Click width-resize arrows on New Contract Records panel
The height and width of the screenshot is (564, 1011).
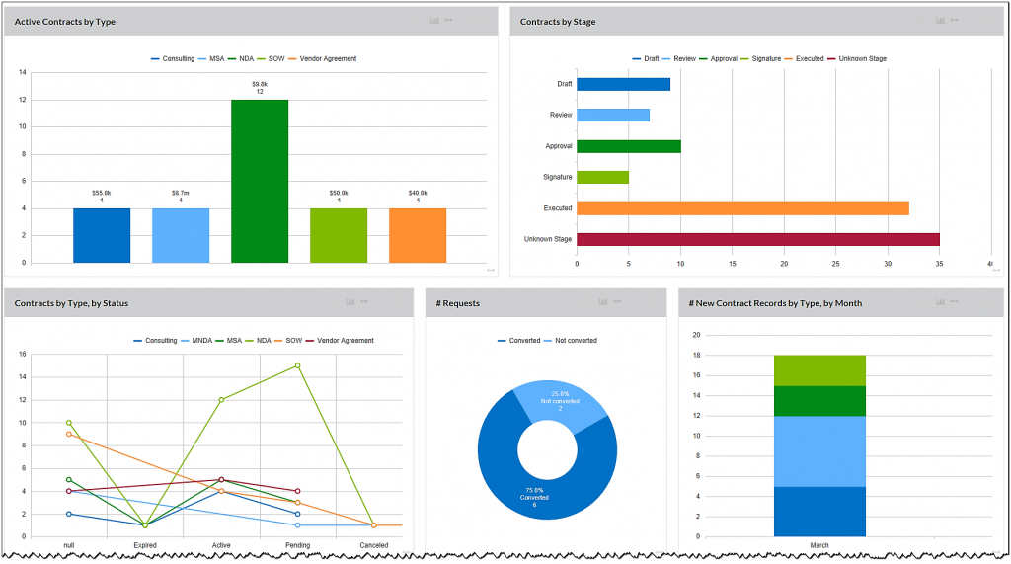tap(954, 302)
